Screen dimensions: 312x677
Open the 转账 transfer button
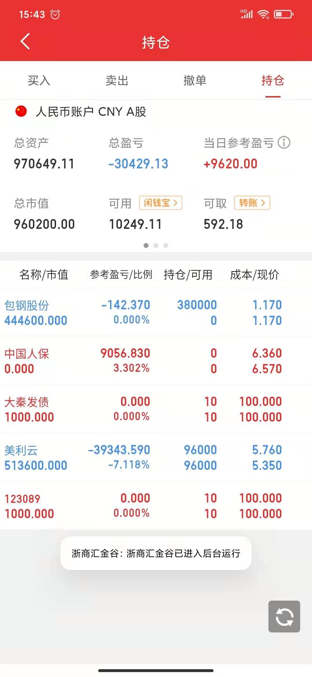[x=252, y=203]
